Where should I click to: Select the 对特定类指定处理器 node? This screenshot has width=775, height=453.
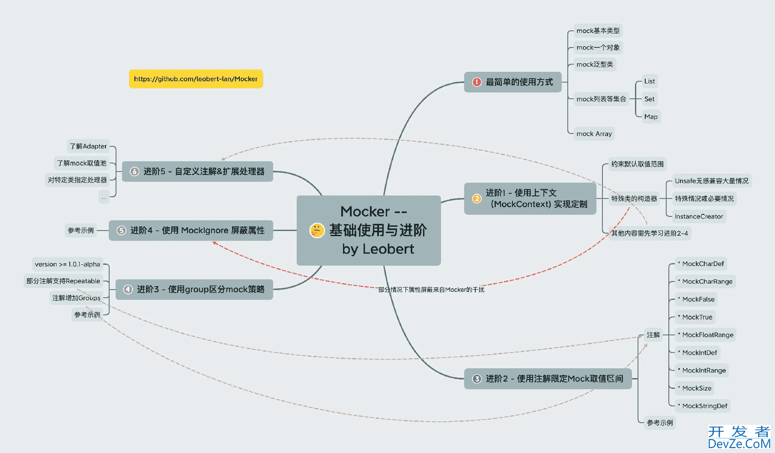(x=77, y=180)
